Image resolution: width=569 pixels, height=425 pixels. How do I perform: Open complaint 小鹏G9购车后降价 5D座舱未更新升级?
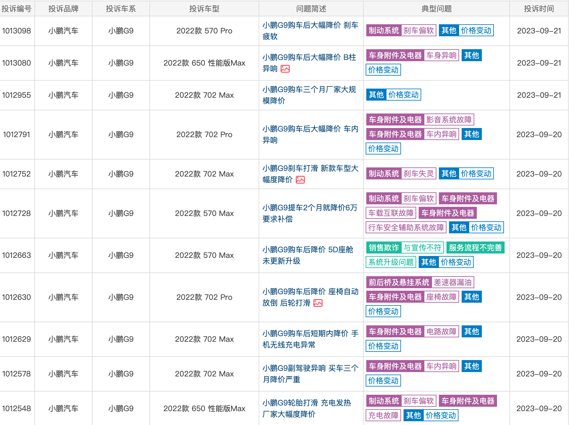308,255
